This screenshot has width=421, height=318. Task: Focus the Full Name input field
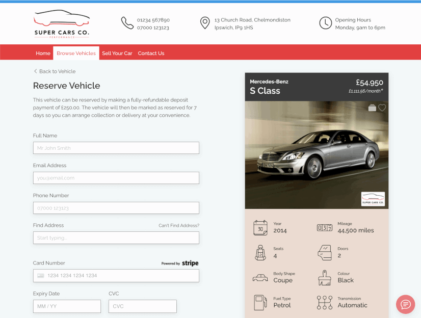click(x=116, y=148)
